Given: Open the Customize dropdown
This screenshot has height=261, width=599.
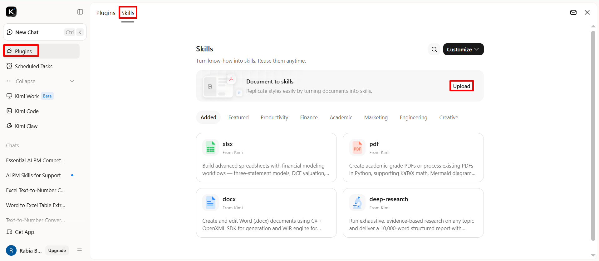Looking at the screenshot, I should [x=463, y=49].
